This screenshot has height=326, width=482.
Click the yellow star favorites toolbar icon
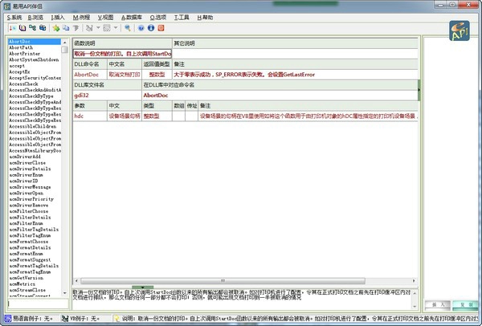(55, 27)
